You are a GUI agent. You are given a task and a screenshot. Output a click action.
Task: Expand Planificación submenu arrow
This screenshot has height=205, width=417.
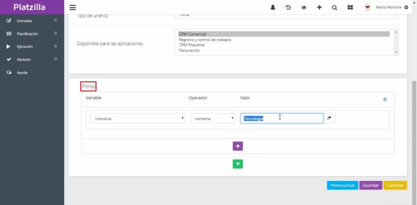point(55,33)
